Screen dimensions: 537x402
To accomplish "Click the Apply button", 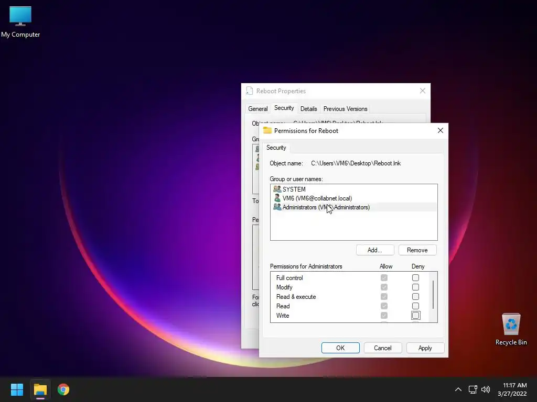I will pyautogui.click(x=425, y=348).
